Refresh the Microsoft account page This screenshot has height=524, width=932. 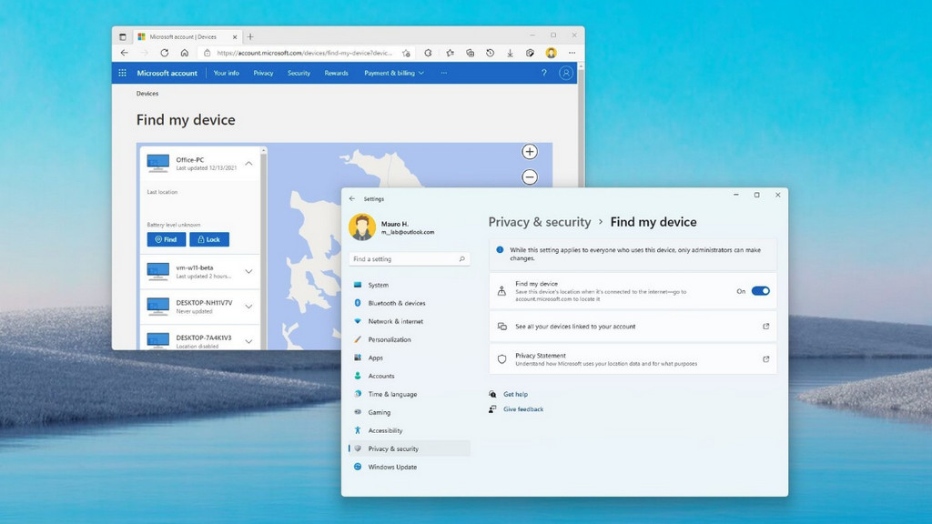[164, 53]
